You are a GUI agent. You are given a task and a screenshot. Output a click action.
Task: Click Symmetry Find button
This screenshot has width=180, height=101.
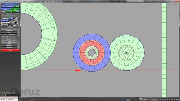click(x=11, y=19)
